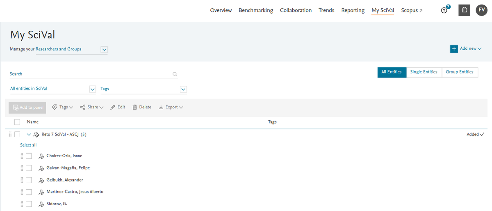Click drag handle of Martínez-Castro row

coord(22,192)
